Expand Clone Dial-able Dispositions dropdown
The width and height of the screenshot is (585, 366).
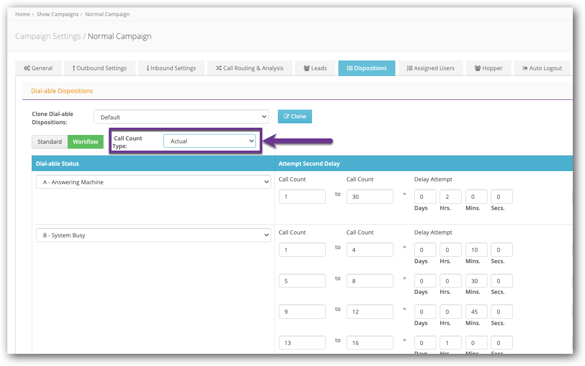(181, 117)
